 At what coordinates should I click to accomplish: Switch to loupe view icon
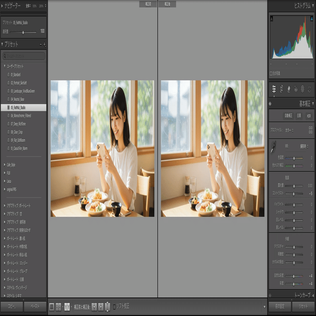coord(52,307)
